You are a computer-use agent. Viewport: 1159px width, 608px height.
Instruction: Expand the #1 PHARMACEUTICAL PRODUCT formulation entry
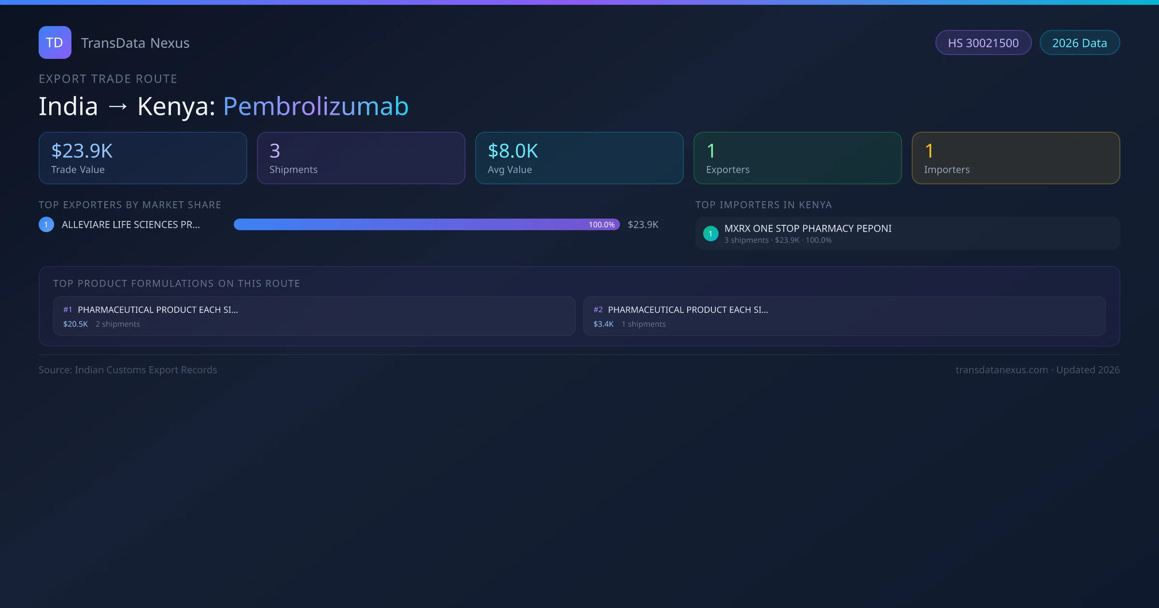313,316
